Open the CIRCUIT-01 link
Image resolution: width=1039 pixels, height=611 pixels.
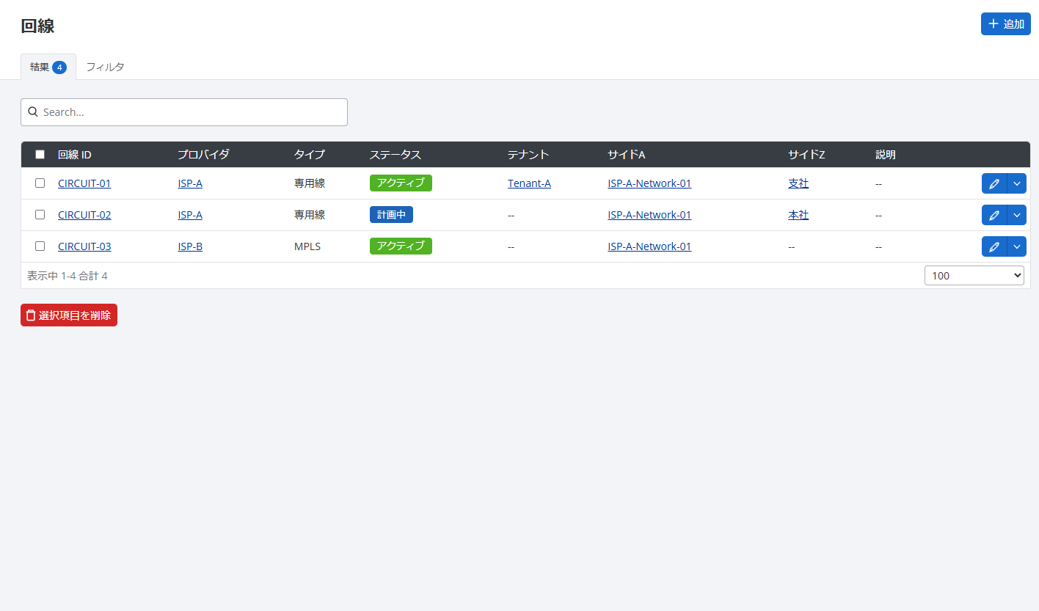pos(84,183)
